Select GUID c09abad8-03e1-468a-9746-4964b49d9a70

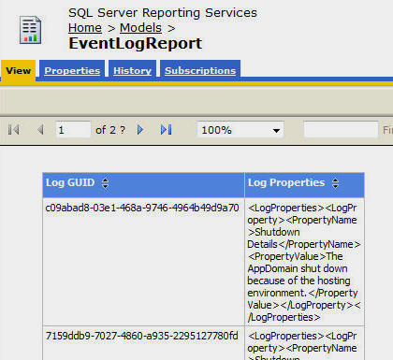pyautogui.click(x=142, y=208)
